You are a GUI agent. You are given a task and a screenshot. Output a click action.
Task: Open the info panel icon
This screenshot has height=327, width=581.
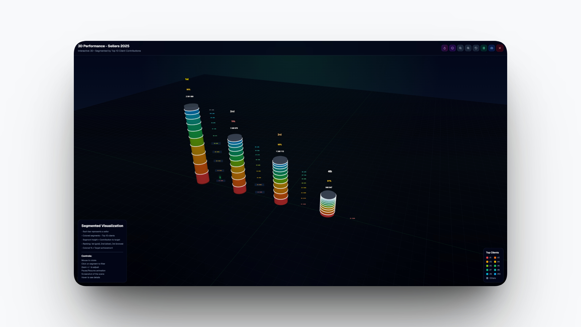point(452,48)
